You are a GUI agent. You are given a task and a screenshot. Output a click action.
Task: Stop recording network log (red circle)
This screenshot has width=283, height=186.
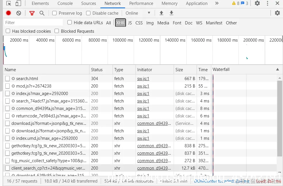click(x=8, y=13)
